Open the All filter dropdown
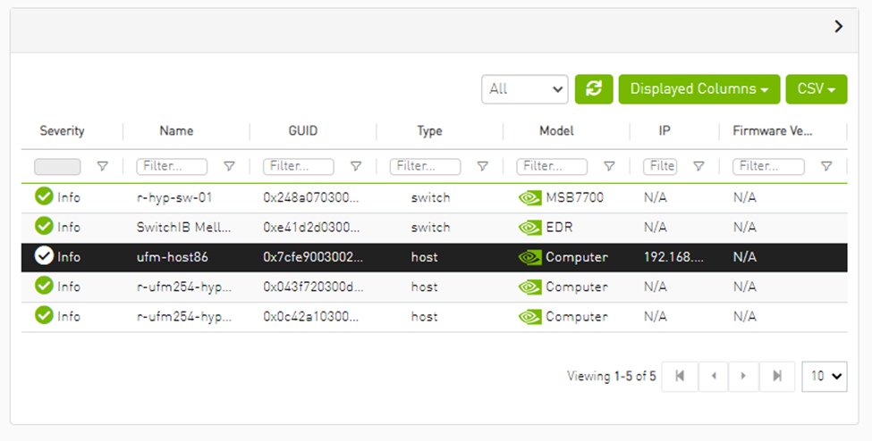This screenshot has height=441, width=872. pyautogui.click(x=524, y=89)
